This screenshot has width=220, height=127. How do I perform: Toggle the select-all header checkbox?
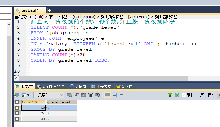click(x=17, y=102)
